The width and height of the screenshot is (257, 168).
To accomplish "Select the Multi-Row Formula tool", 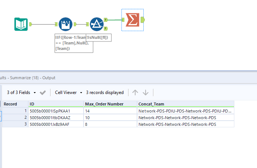I will pos(65,24).
